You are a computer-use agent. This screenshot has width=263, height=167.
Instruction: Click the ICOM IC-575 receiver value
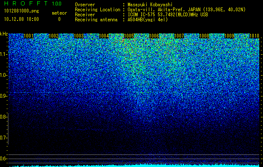[168, 15]
